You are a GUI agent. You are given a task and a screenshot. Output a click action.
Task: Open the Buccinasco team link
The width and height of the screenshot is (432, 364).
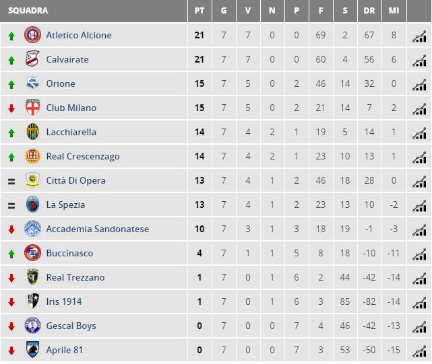[x=69, y=253]
